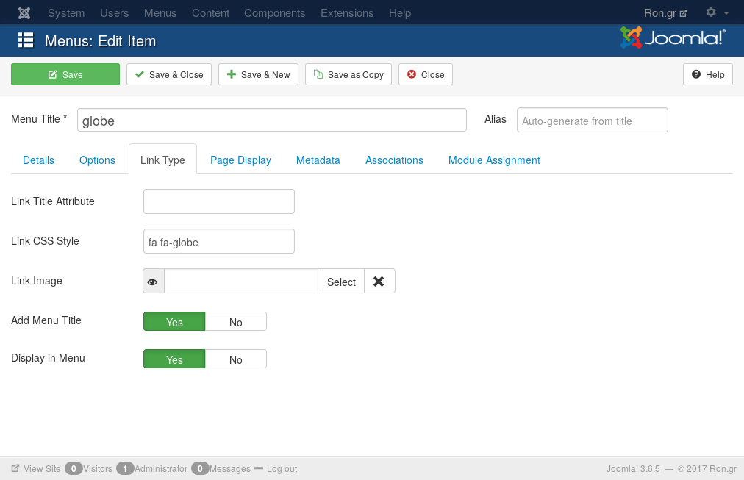The image size is (744, 480).
Task: Click the Visitors count badge
Action: (74, 469)
